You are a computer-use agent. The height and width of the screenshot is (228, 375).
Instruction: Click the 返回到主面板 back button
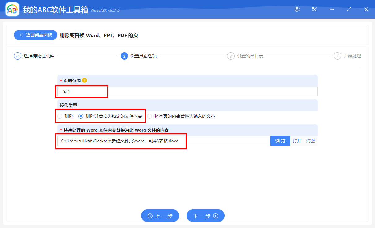(x=35, y=35)
